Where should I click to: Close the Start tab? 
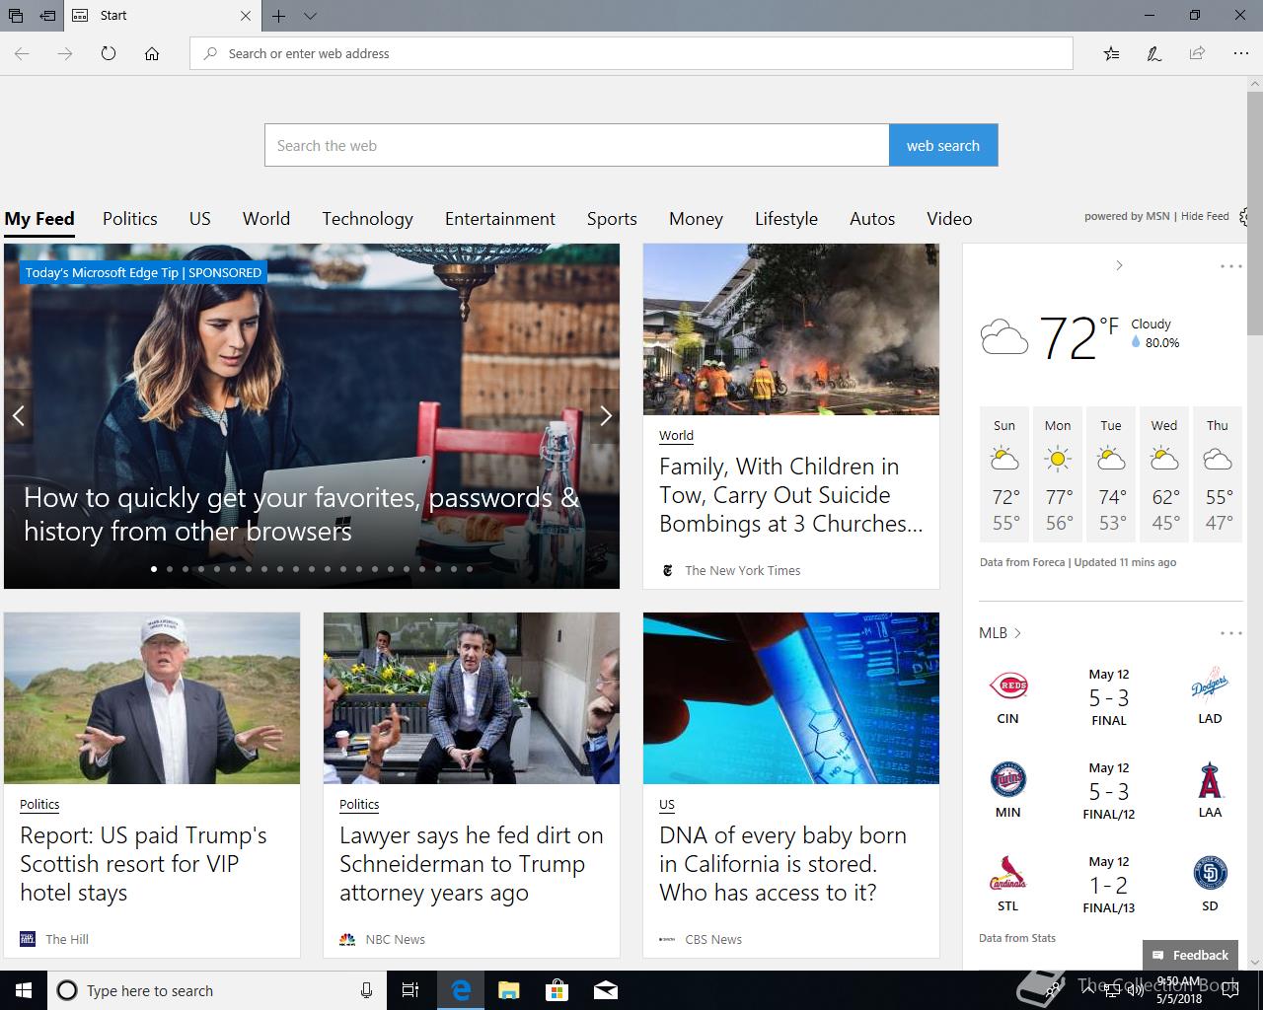(246, 16)
